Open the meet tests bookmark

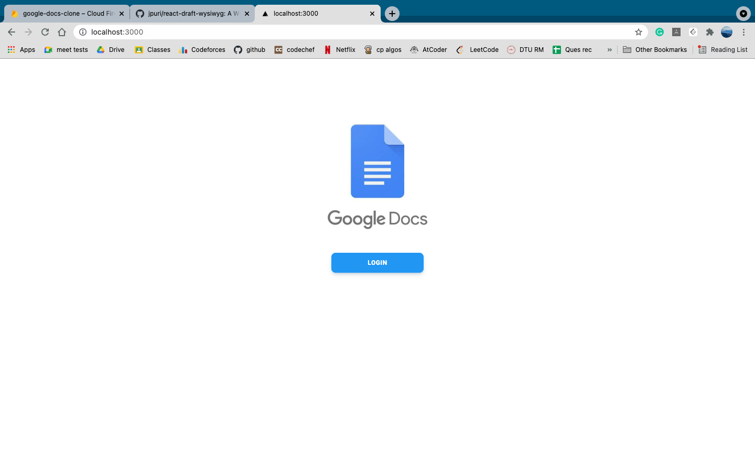66,50
